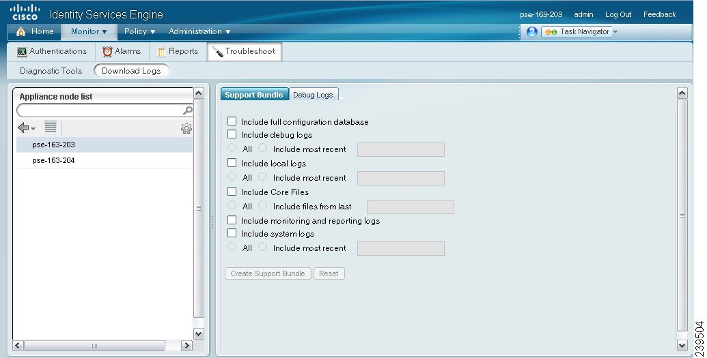707x358 pixels.
Task: Check Include local logs
Action: pyautogui.click(x=232, y=162)
